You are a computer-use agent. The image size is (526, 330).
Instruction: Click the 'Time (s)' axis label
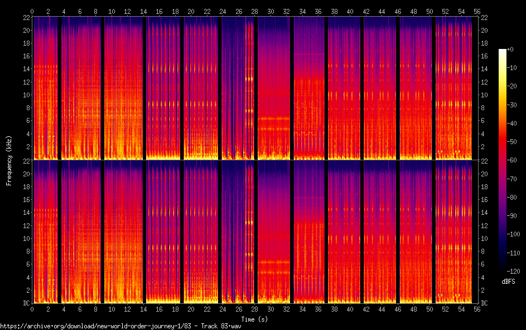254,319
